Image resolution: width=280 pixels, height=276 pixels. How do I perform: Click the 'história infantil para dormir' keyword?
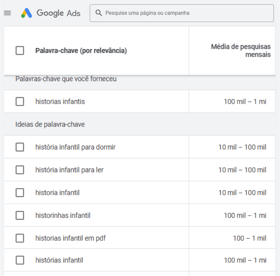(75, 147)
